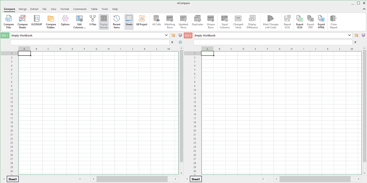Launch the Compare Folders tool

pyautogui.click(x=51, y=21)
